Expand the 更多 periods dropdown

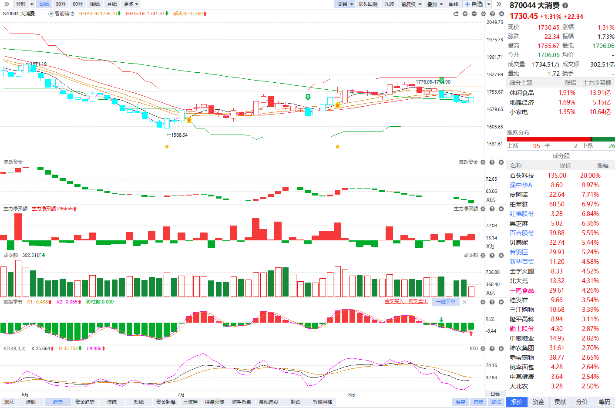(x=131, y=4)
